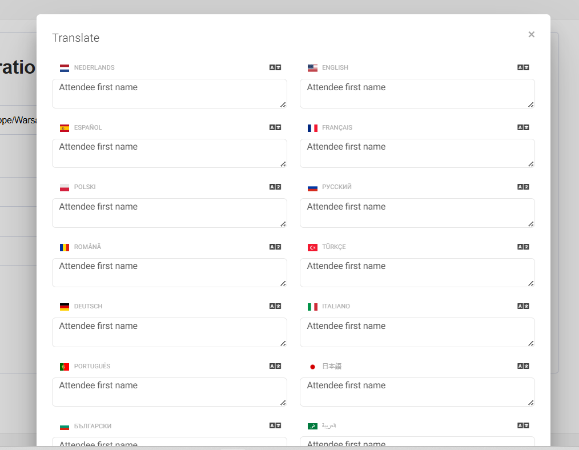Click the auto-translate icon for Italiano

click(523, 306)
